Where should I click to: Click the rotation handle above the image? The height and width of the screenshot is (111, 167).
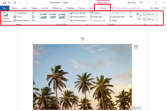coord(83,39)
